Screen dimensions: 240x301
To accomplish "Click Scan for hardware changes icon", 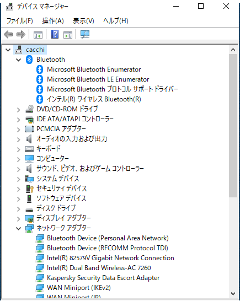I will click(x=85, y=35).
